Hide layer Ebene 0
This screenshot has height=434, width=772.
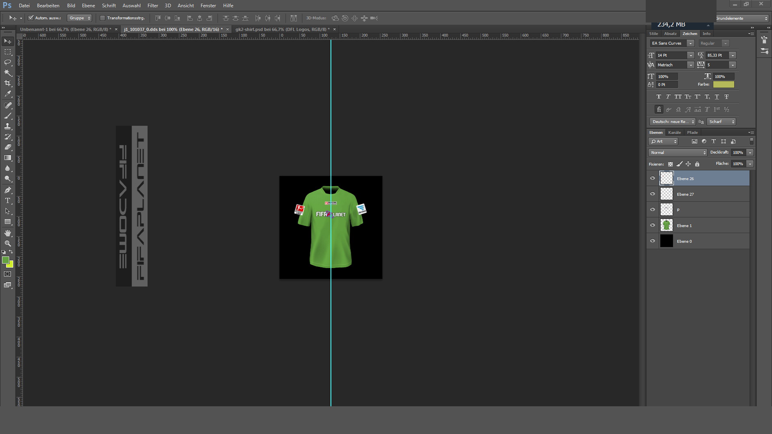(x=653, y=241)
